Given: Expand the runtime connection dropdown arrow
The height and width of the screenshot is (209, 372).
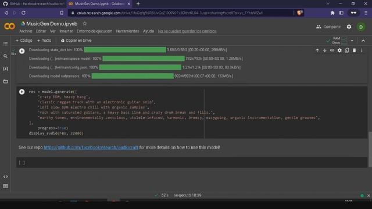Looking at the screenshot, I should (352, 41).
